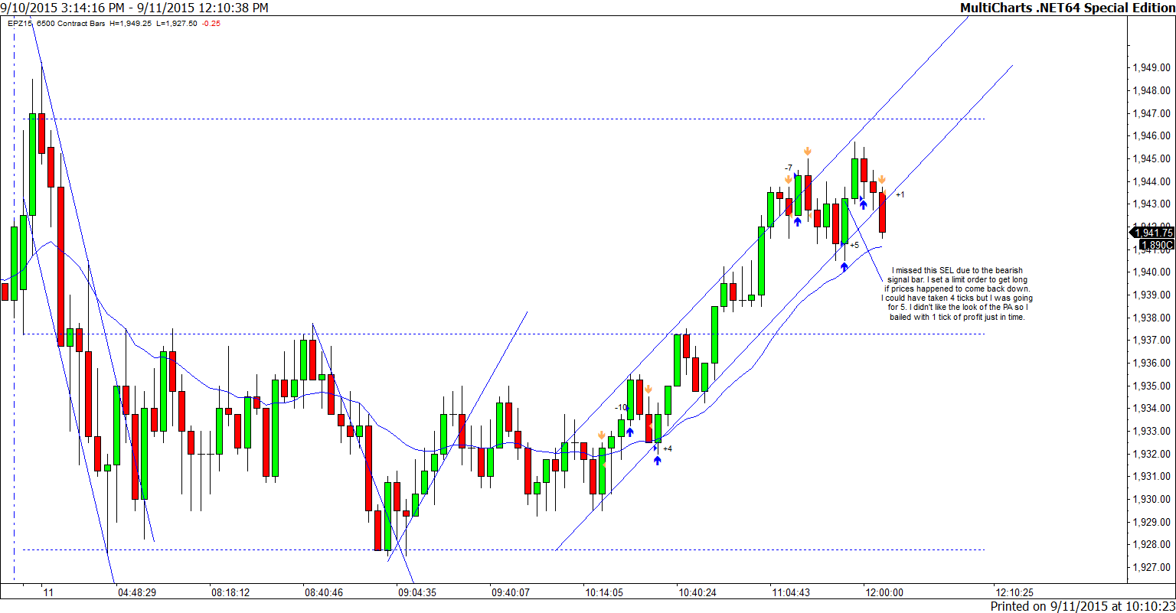
Task: Click the 1,890C price tag on the axis
Action: coord(1156,244)
